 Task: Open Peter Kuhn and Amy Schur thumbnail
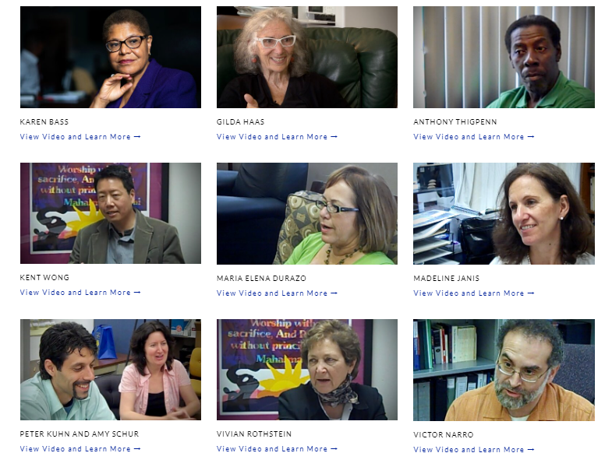(x=111, y=370)
